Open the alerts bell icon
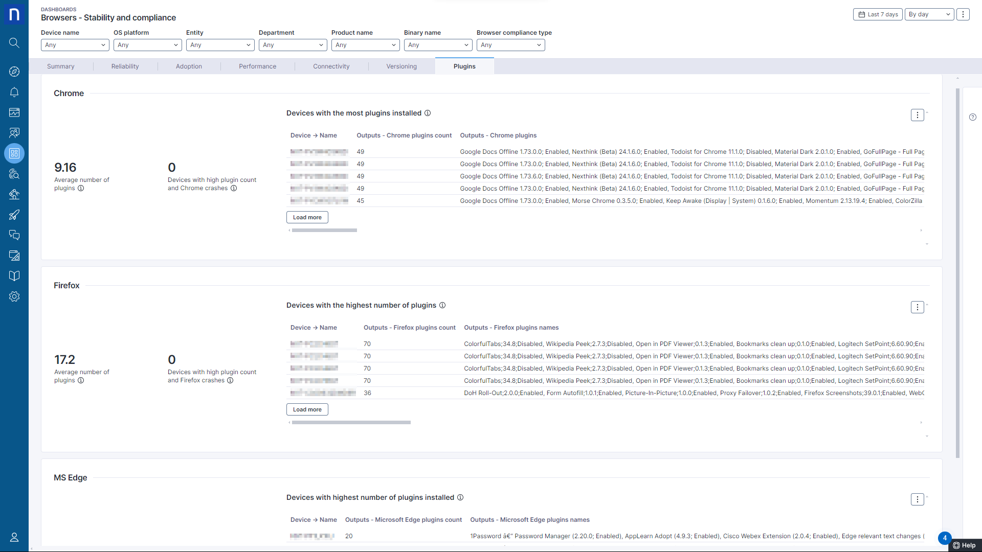982x552 pixels. point(14,92)
